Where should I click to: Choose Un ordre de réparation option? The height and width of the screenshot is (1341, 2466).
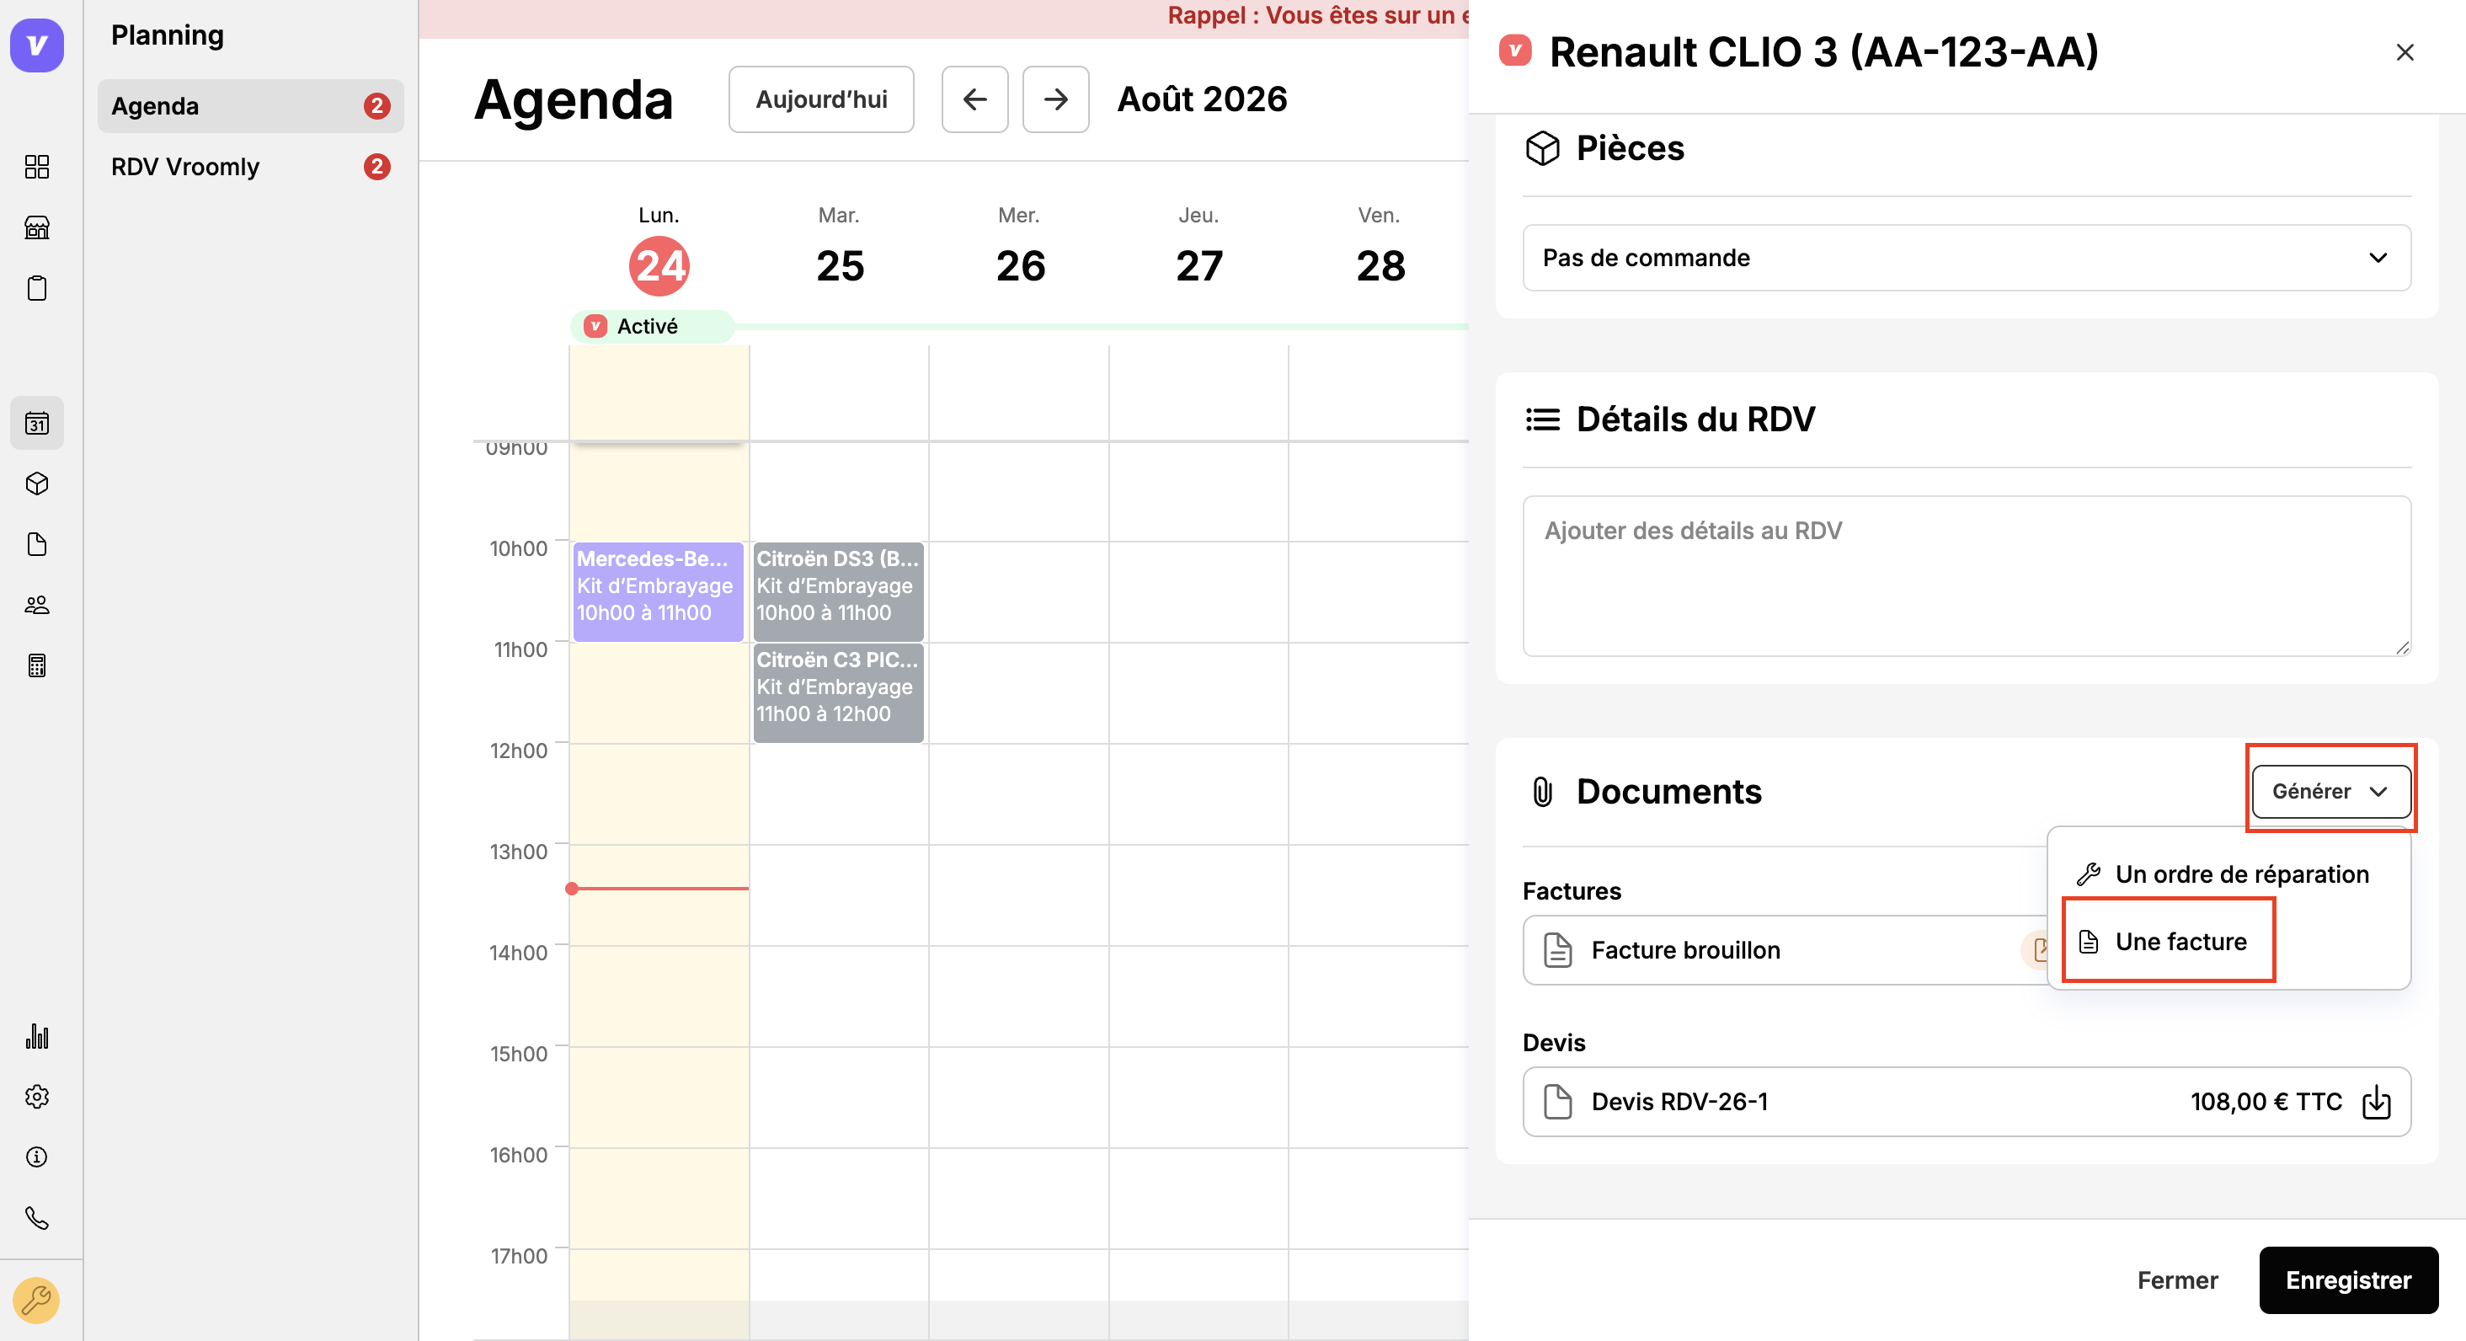point(2223,874)
